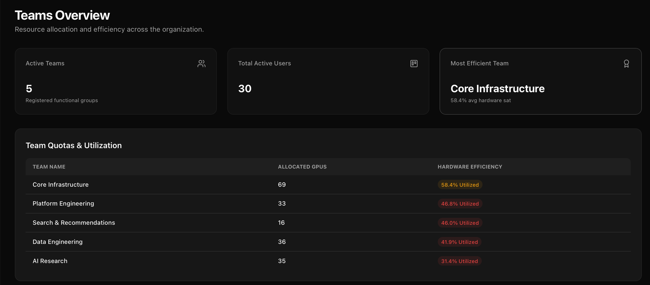Click the 58.4% Utilized orange badge
The width and height of the screenshot is (650, 285).
(460, 185)
